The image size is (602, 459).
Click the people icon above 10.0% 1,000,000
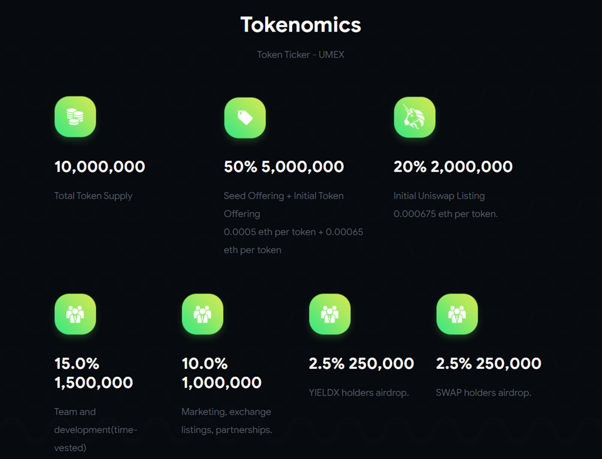[202, 314]
